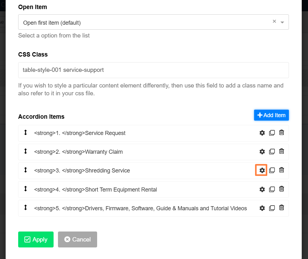Click the CSS Class input field
This screenshot has height=259, width=308.
coord(154,70)
